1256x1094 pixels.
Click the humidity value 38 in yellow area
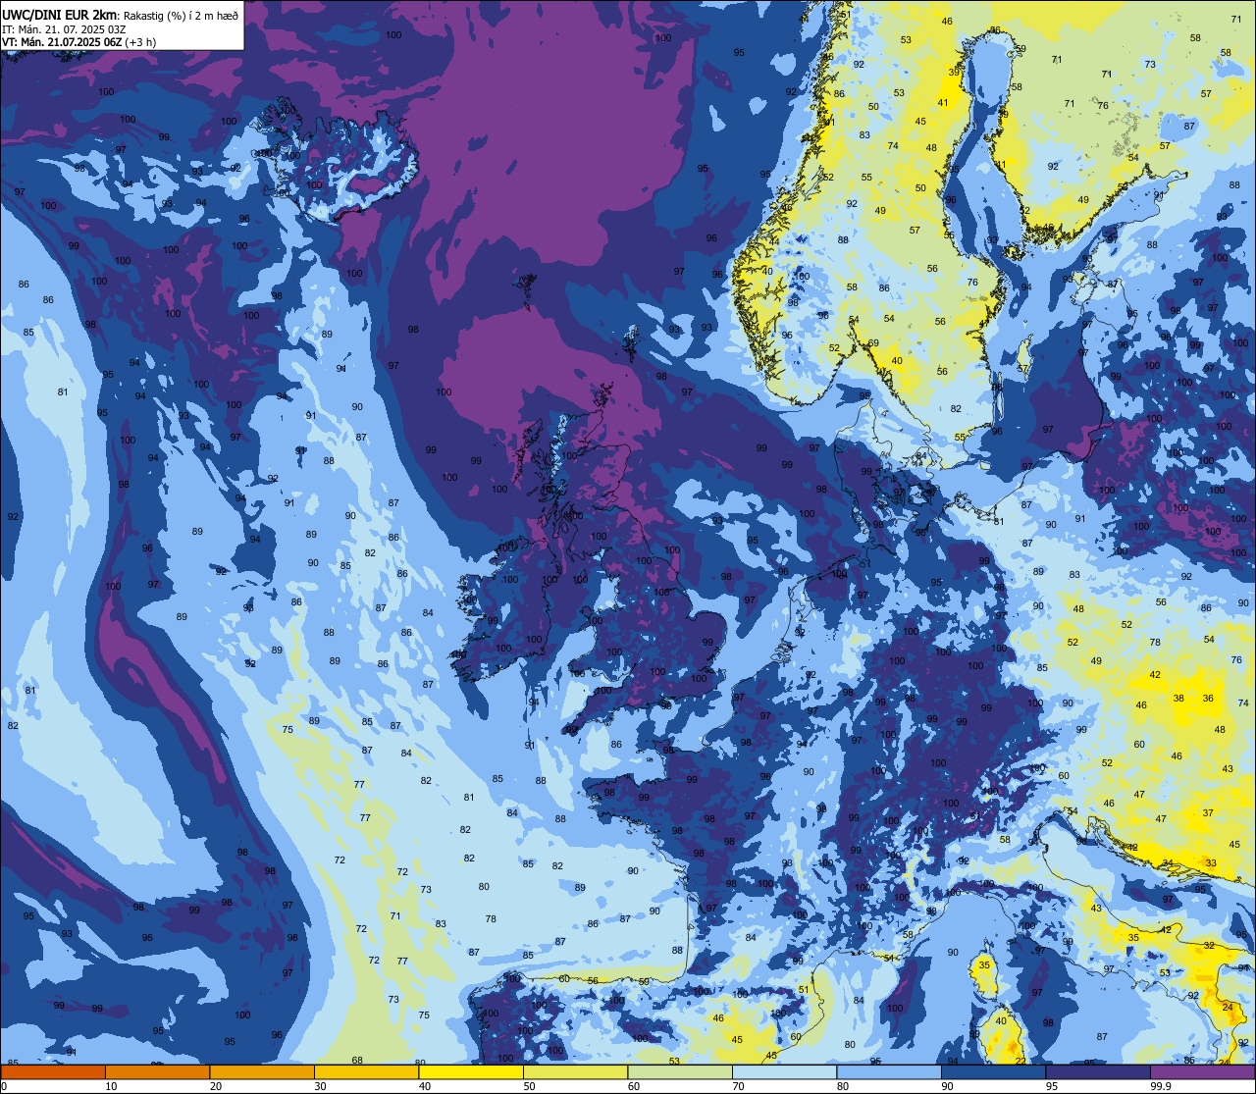(x=1178, y=699)
